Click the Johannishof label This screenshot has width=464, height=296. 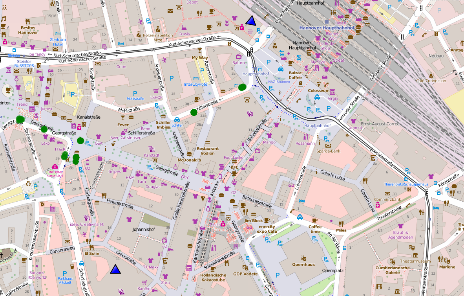pos(144,229)
